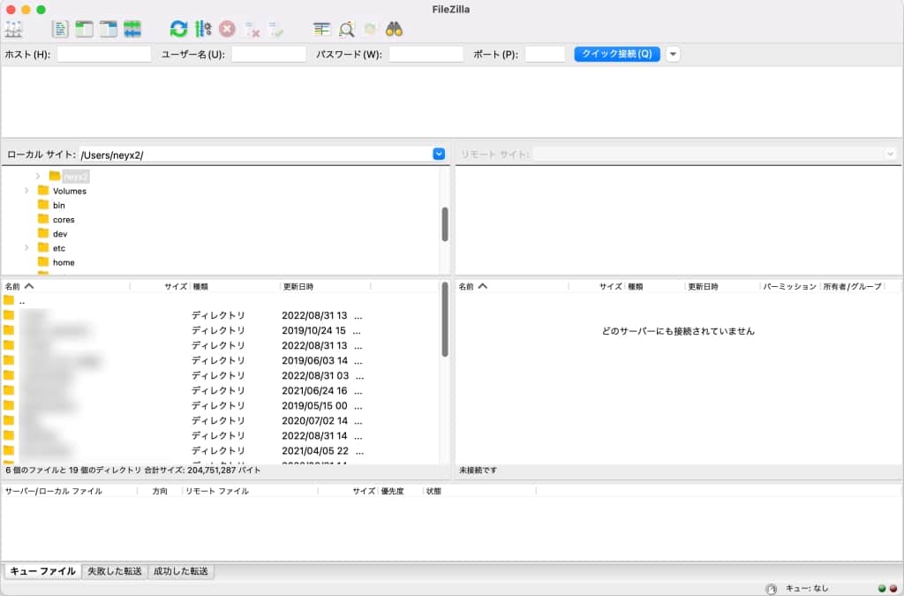Select the row dated 2019/05/15 00
The image size is (904, 596).
[x=220, y=406]
